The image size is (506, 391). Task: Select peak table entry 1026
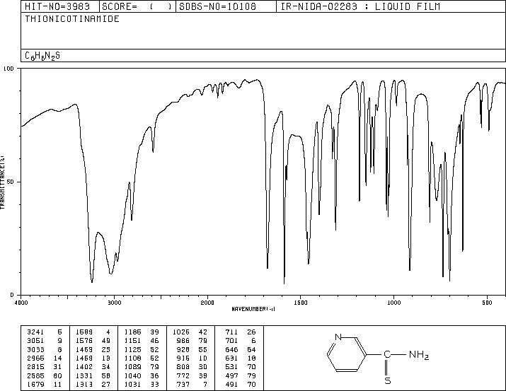(x=181, y=332)
